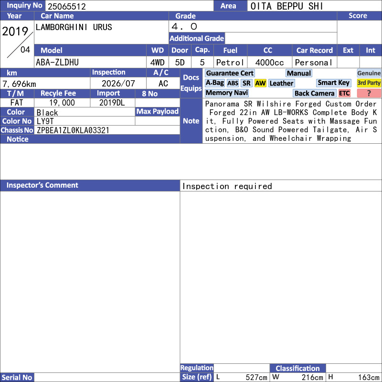This screenshot has width=382, height=382.
Task: Toggle the yellow 3rd Party tag
Action: coord(369,83)
